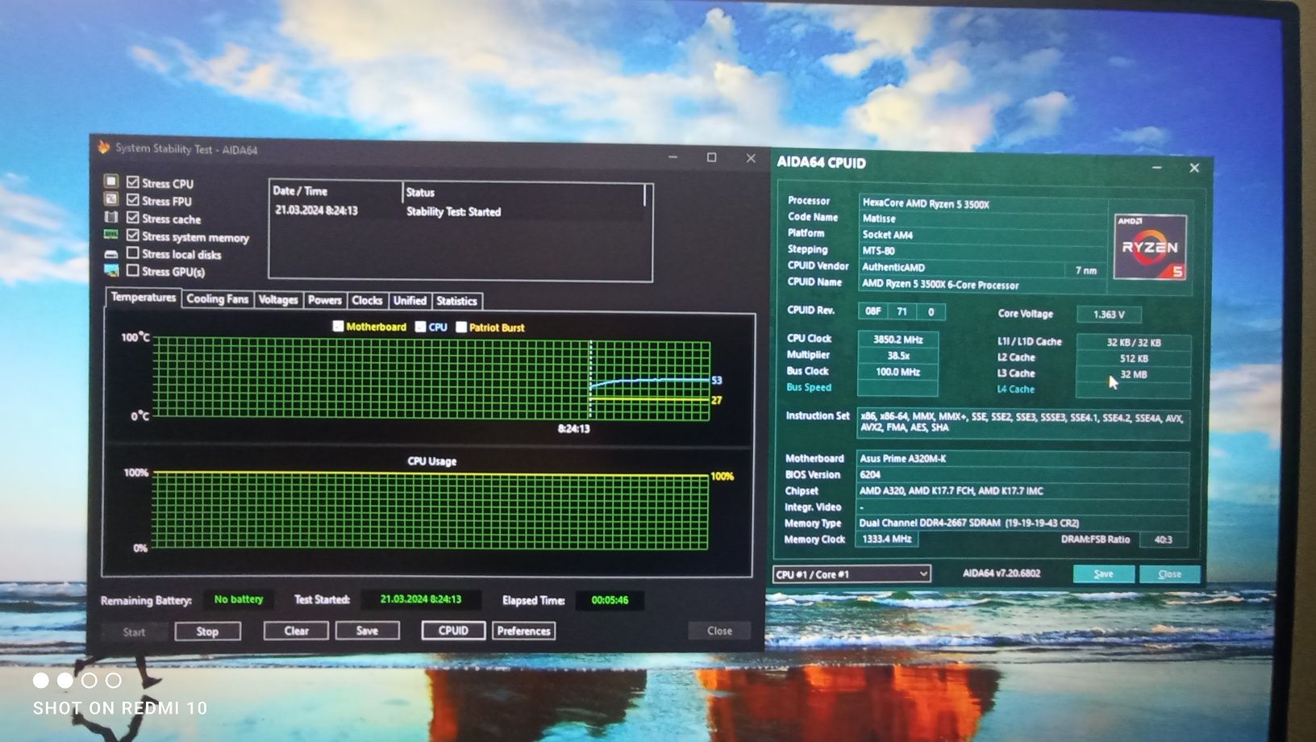Click the Processor name HexaCore AMD Ryzen 5 3500X

(983, 204)
